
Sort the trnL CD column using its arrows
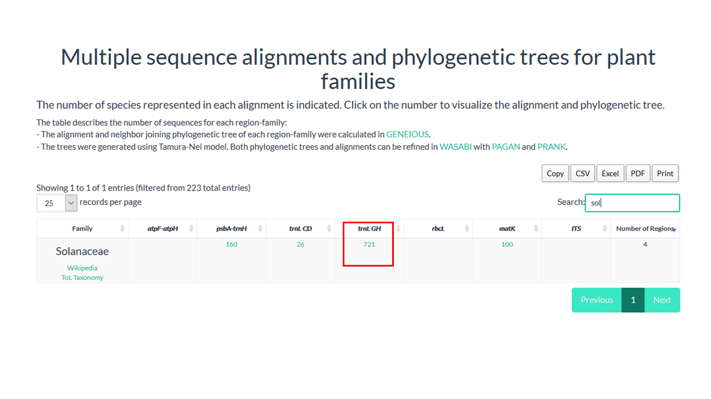coord(329,228)
